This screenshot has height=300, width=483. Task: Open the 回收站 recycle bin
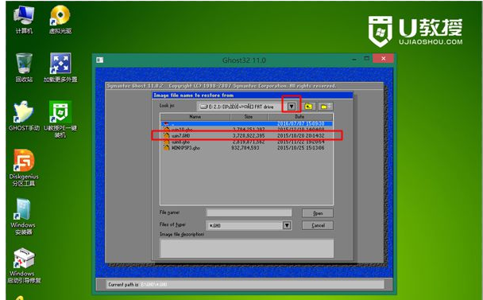point(24,68)
